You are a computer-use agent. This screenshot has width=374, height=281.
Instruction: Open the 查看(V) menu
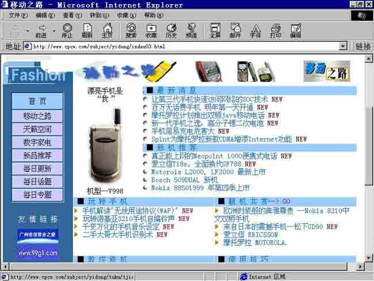72,16
